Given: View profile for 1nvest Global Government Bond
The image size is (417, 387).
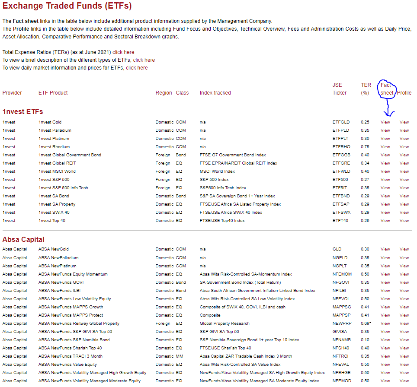Looking at the screenshot, I should tap(404, 155).
